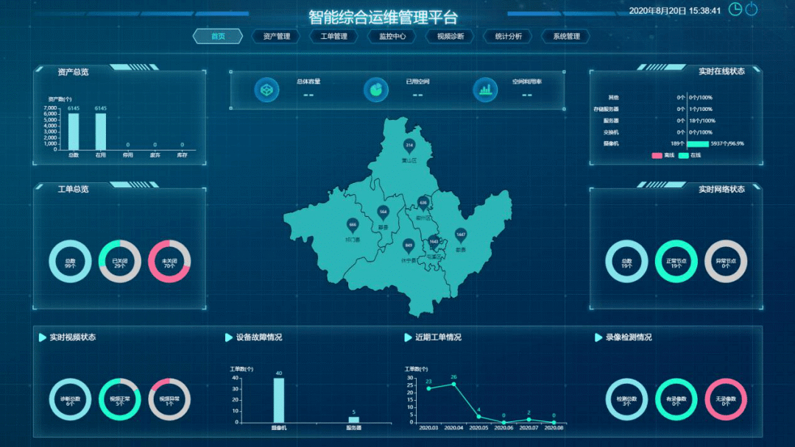Click the triangle icon beside 近期工单情况
The width and height of the screenshot is (795, 447).
pos(408,337)
